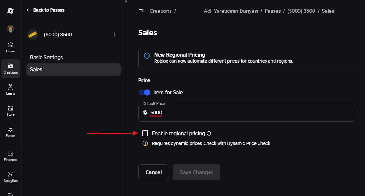Go Back to Passes
This screenshot has height=196, width=365.
45,10
